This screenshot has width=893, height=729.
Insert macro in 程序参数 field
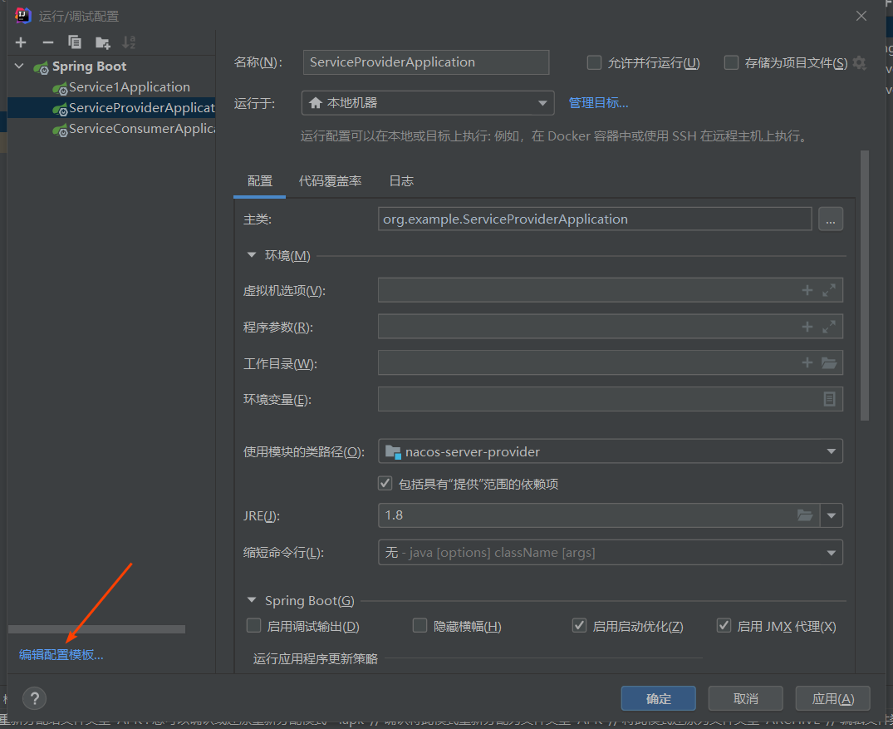click(x=807, y=327)
